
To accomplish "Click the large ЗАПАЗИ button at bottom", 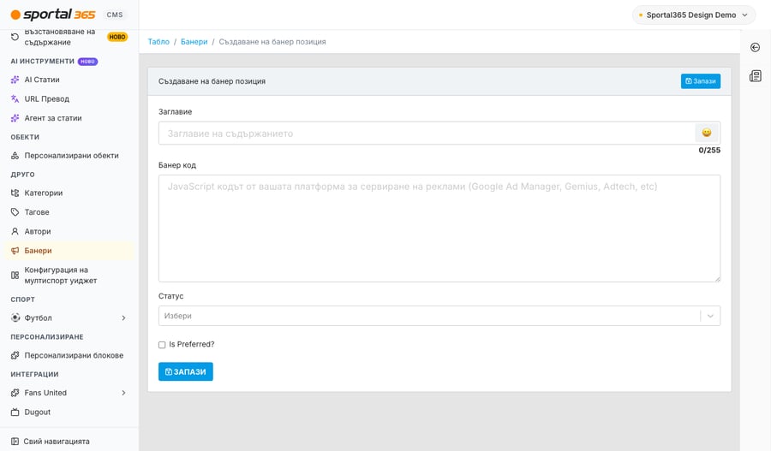I will tap(185, 371).
